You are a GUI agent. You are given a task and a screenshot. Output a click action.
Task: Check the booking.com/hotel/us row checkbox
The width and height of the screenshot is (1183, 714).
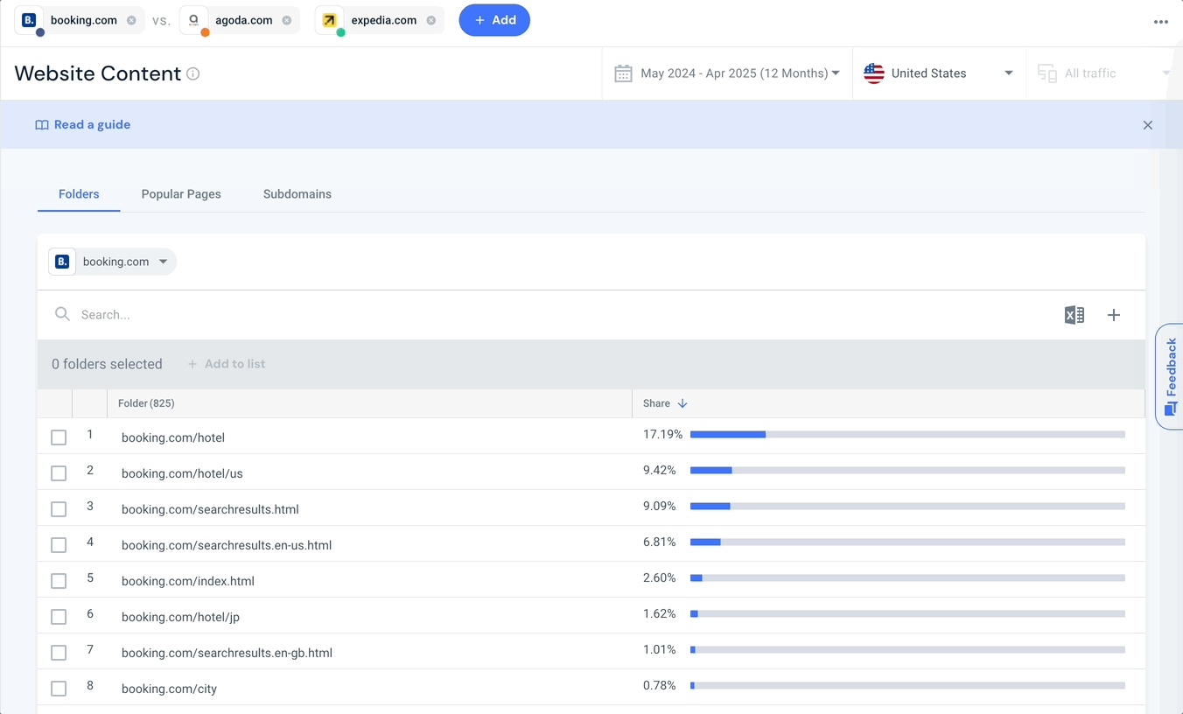pyautogui.click(x=59, y=473)
